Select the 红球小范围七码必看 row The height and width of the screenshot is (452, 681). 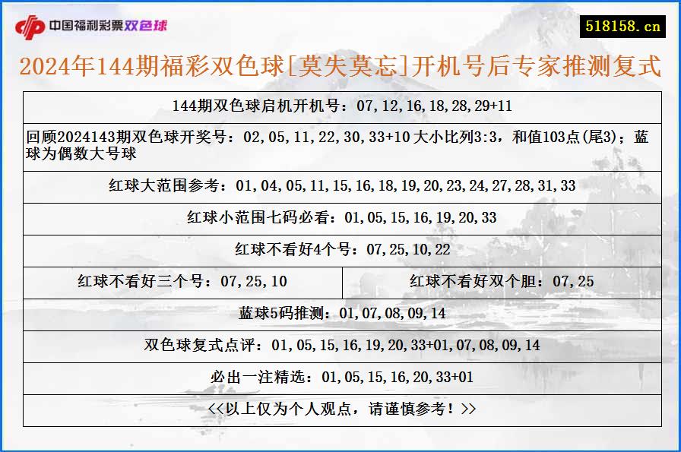pos(340,217)
